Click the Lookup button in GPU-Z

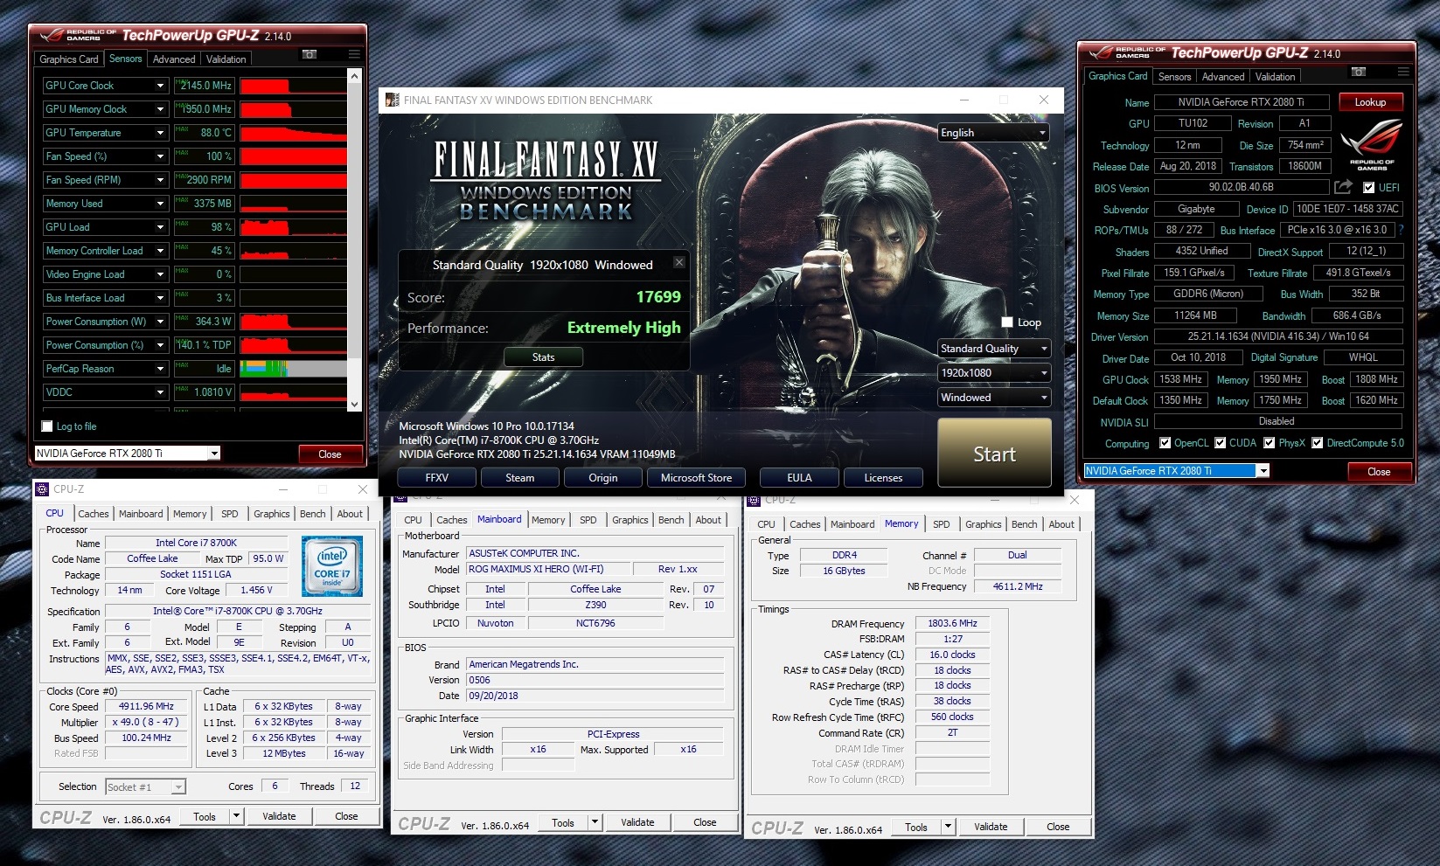(1370, 102)
